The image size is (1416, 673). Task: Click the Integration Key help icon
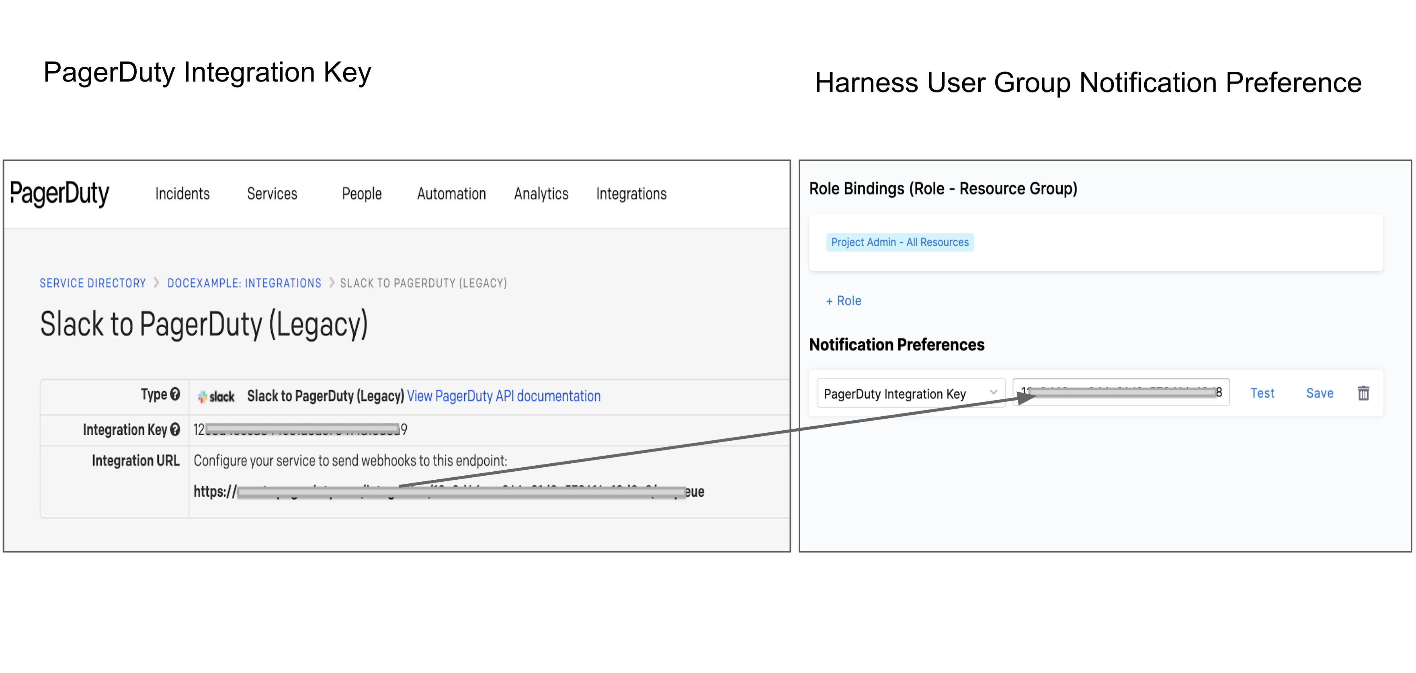point(175,430)
